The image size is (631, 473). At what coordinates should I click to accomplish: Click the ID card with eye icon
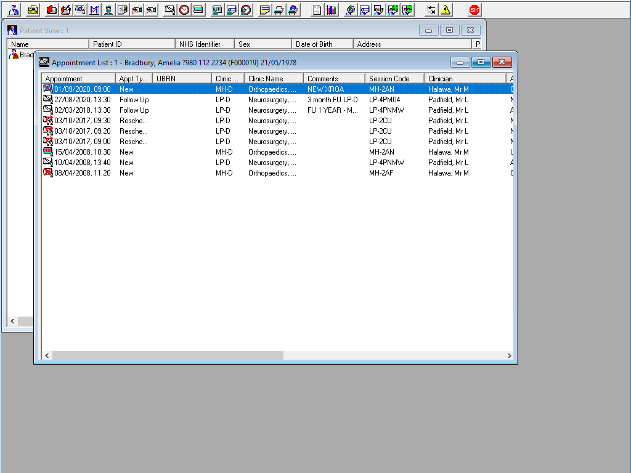[80, 10]
